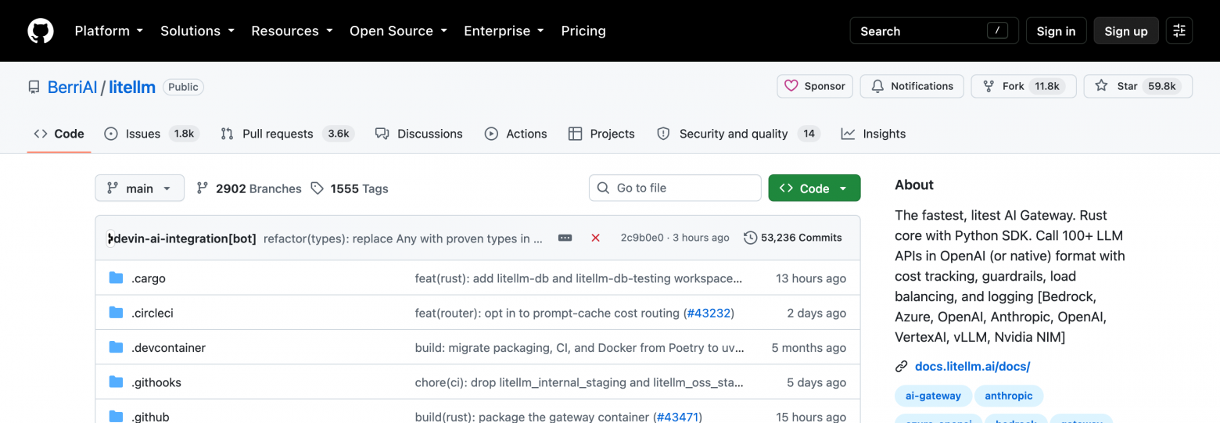This screenshot has width=1220, height=423.
Task: View the 2902 Branches list
Action: point(249,188)
